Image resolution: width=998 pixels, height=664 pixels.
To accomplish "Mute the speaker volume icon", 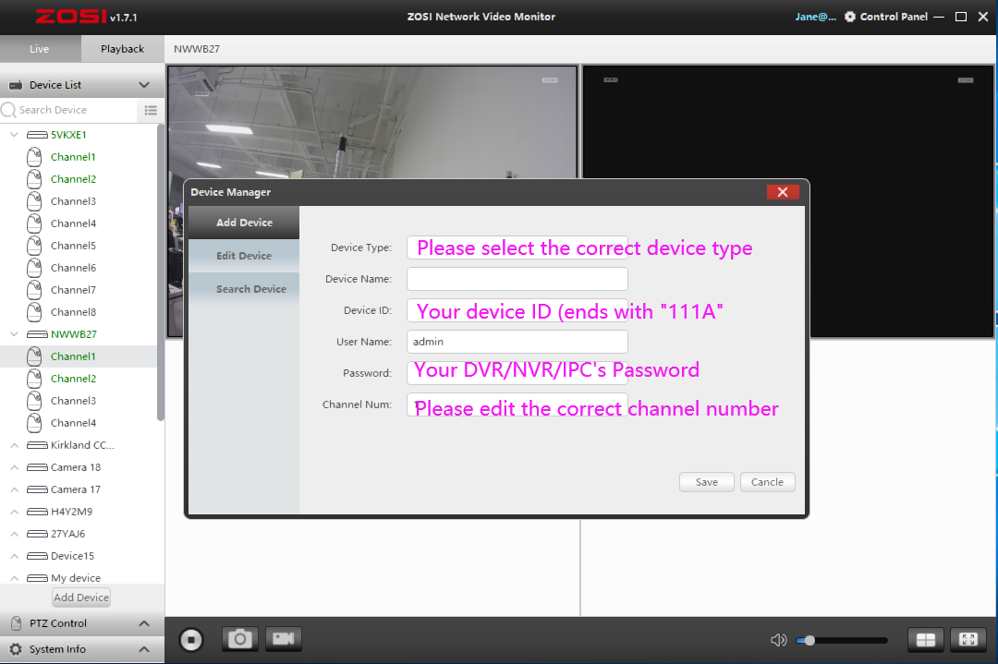I will (779, 640).
